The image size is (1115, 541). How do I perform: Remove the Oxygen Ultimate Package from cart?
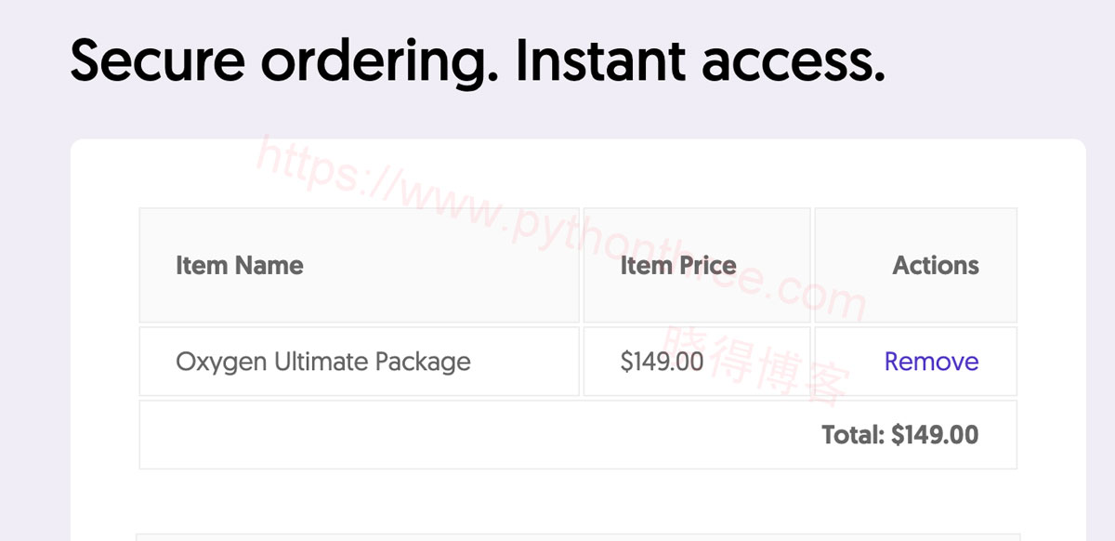(931, 362)
